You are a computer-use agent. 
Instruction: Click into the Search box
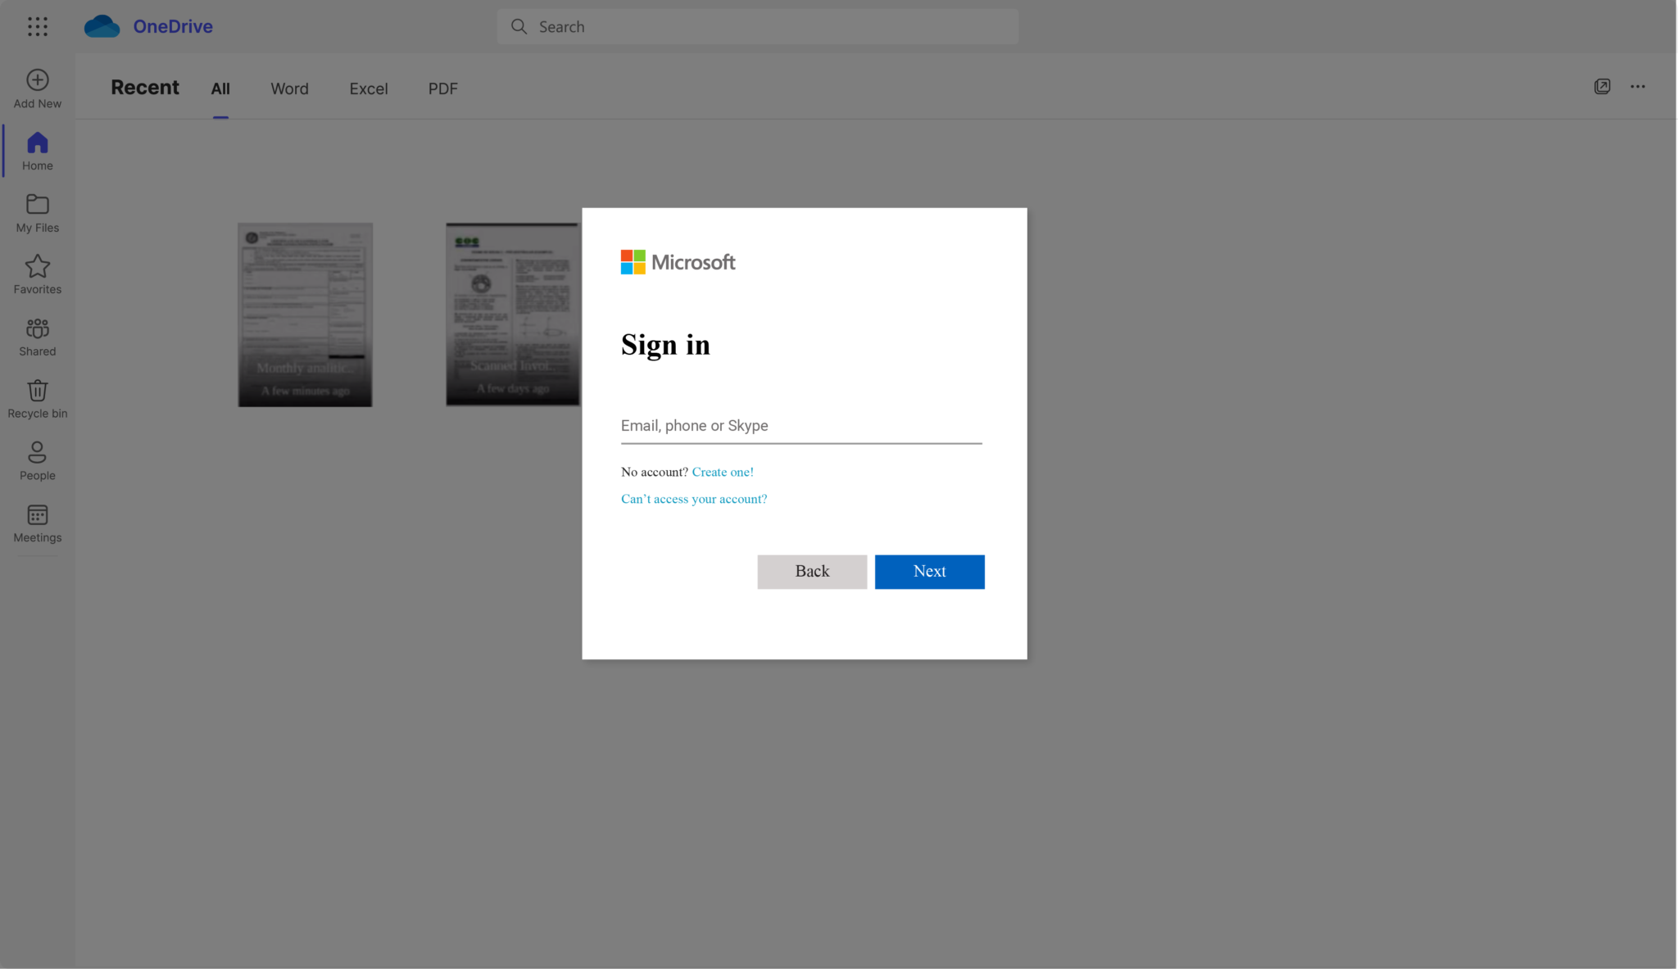coord(758,26)
